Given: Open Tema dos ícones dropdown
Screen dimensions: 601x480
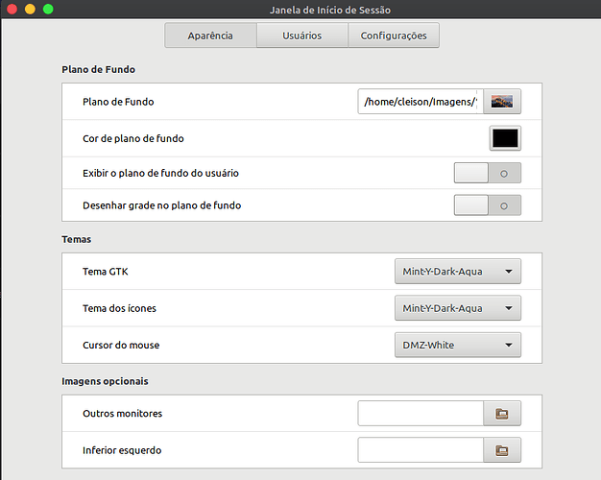Looking at the screenshot, I should (458, 308).
